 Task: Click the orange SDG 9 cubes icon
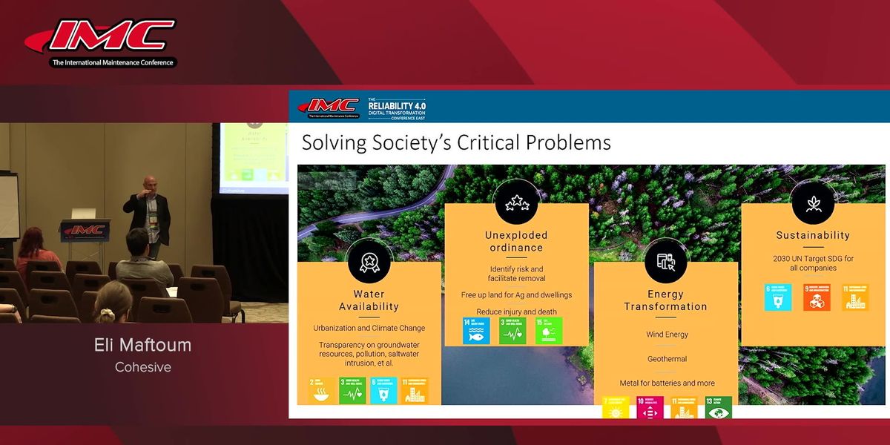tap(817, 297)
